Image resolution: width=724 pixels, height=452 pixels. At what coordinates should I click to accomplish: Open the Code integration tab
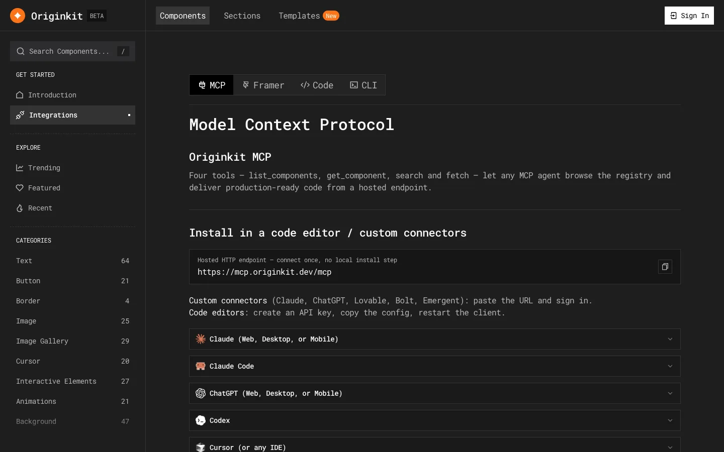[317, 85]
